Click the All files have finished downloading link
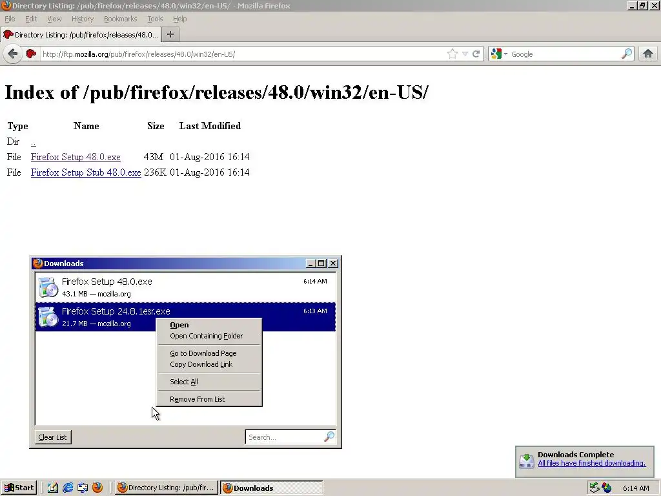The height and width of the screenshot is (496, 661). click(591, 463)
